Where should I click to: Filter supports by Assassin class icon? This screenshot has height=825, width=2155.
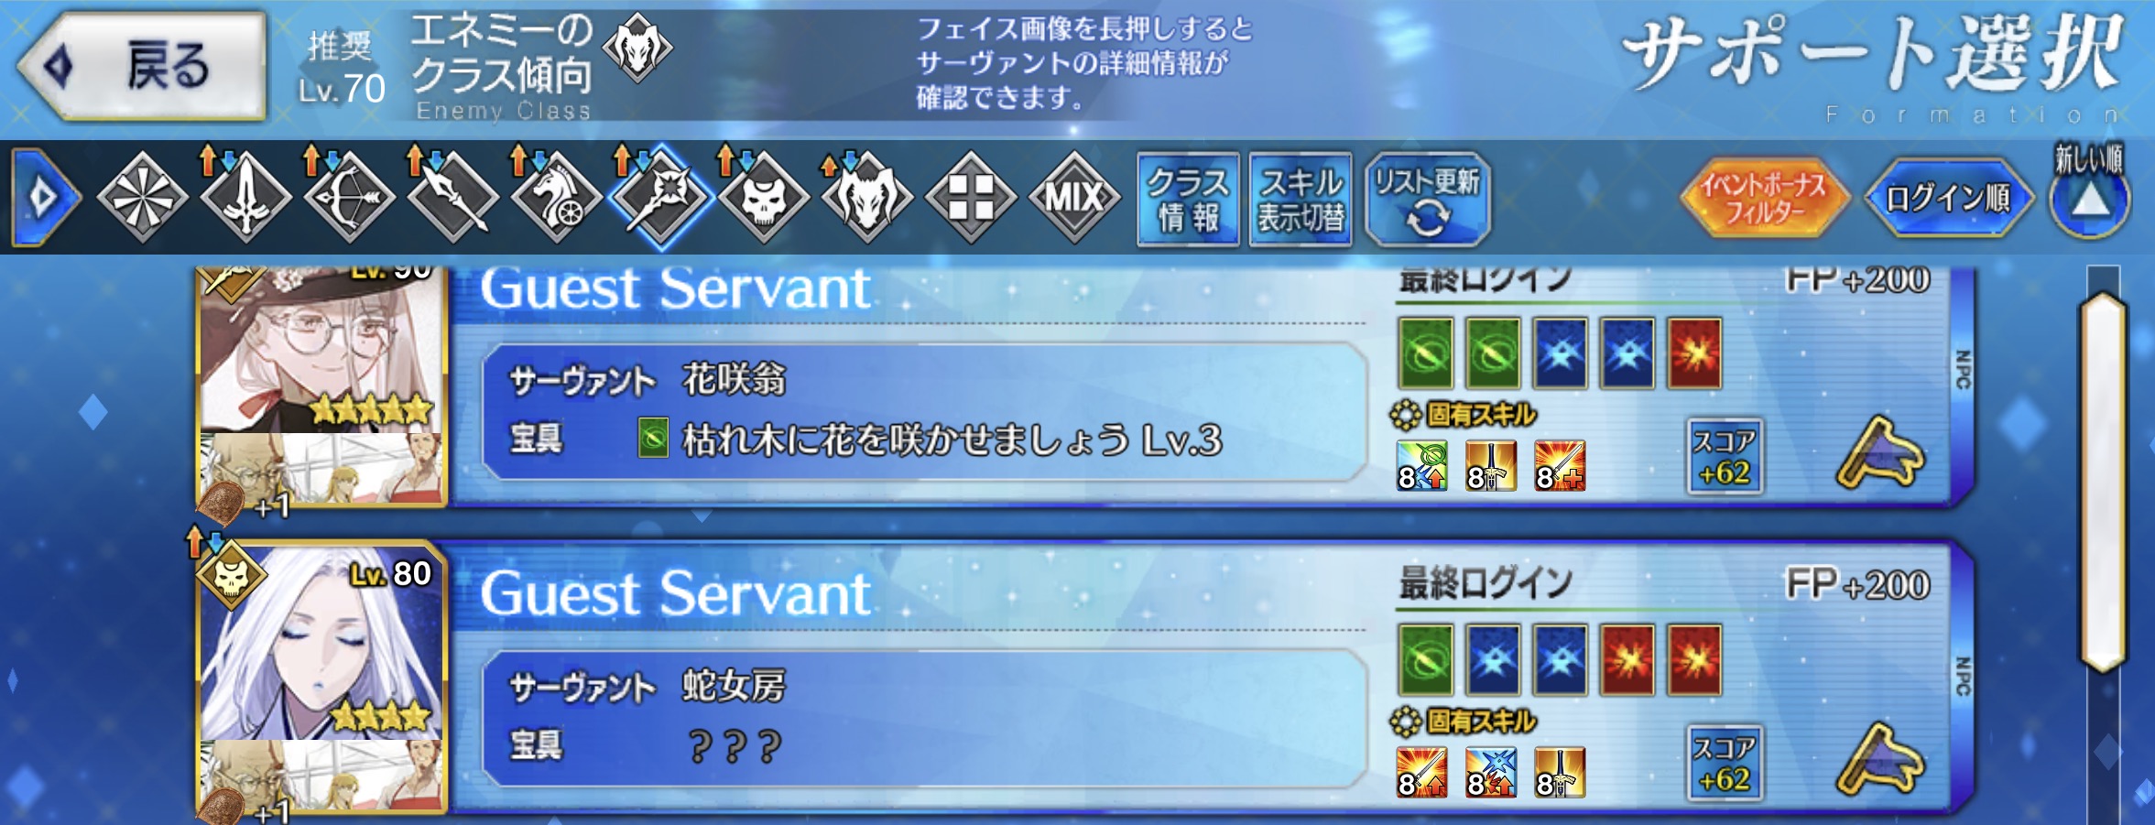tap(764, 197)
